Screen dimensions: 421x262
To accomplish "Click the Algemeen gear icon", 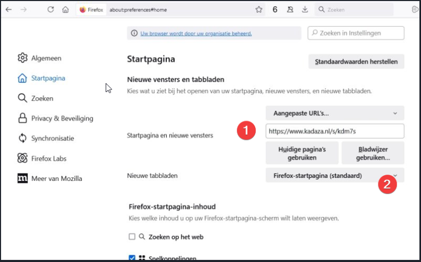I will [x=22, y=58].
